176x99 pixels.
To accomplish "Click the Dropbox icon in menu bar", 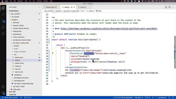I will coord(125,1).
